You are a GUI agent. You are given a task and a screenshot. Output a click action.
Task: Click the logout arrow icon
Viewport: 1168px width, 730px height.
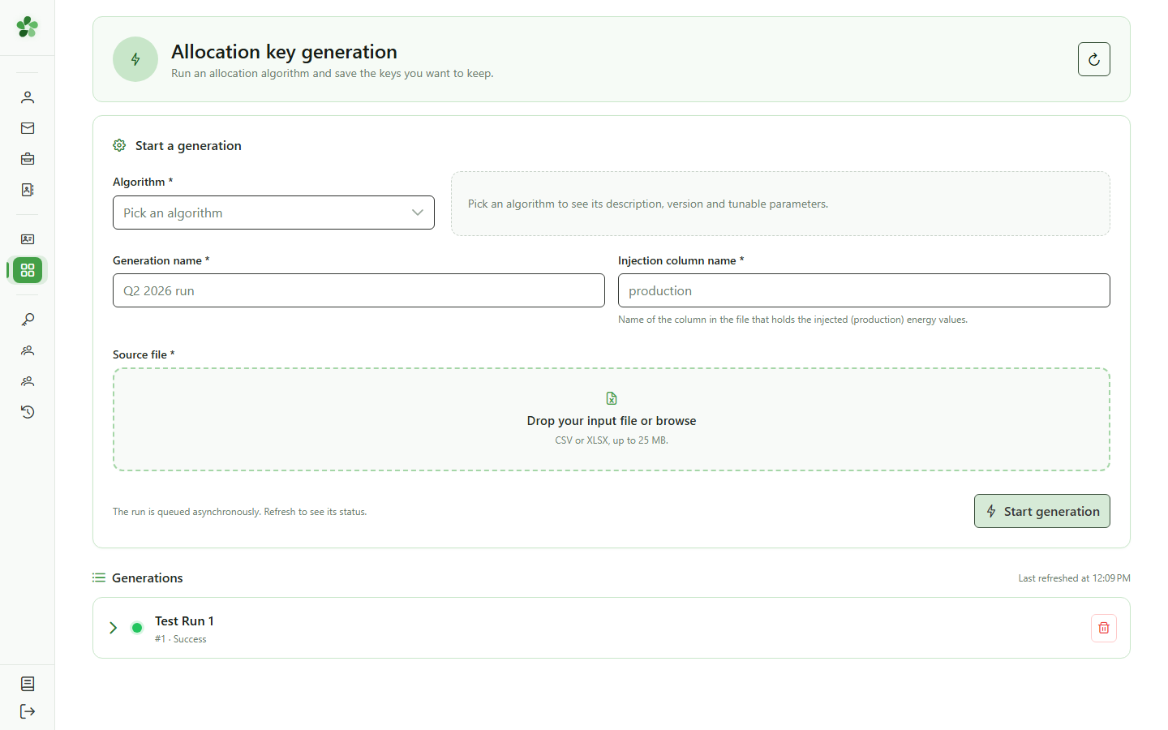pos(28,711)
